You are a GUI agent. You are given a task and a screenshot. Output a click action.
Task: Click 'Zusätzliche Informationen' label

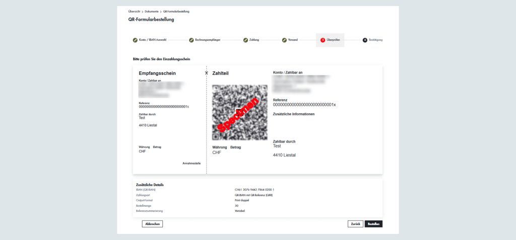(x=294, y=114)
